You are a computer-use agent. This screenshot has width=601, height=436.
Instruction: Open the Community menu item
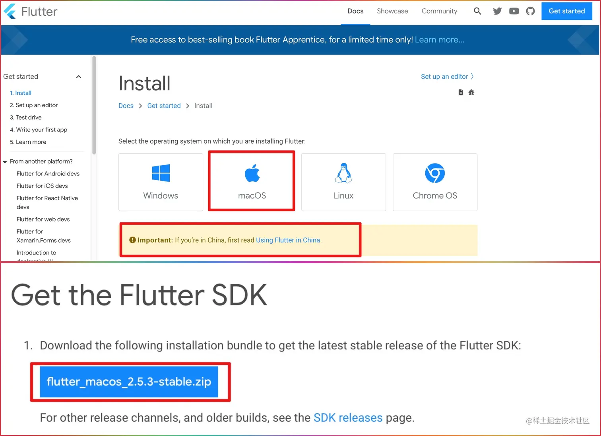439,11
